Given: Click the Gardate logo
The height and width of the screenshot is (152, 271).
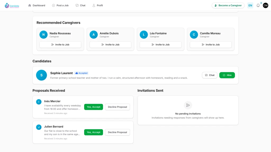Looking at the screenshot, I should pyautogui.click(x=12, y=6).
